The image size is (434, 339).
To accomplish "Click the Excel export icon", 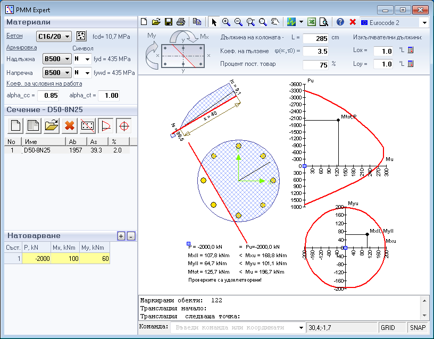I will 311,22.
